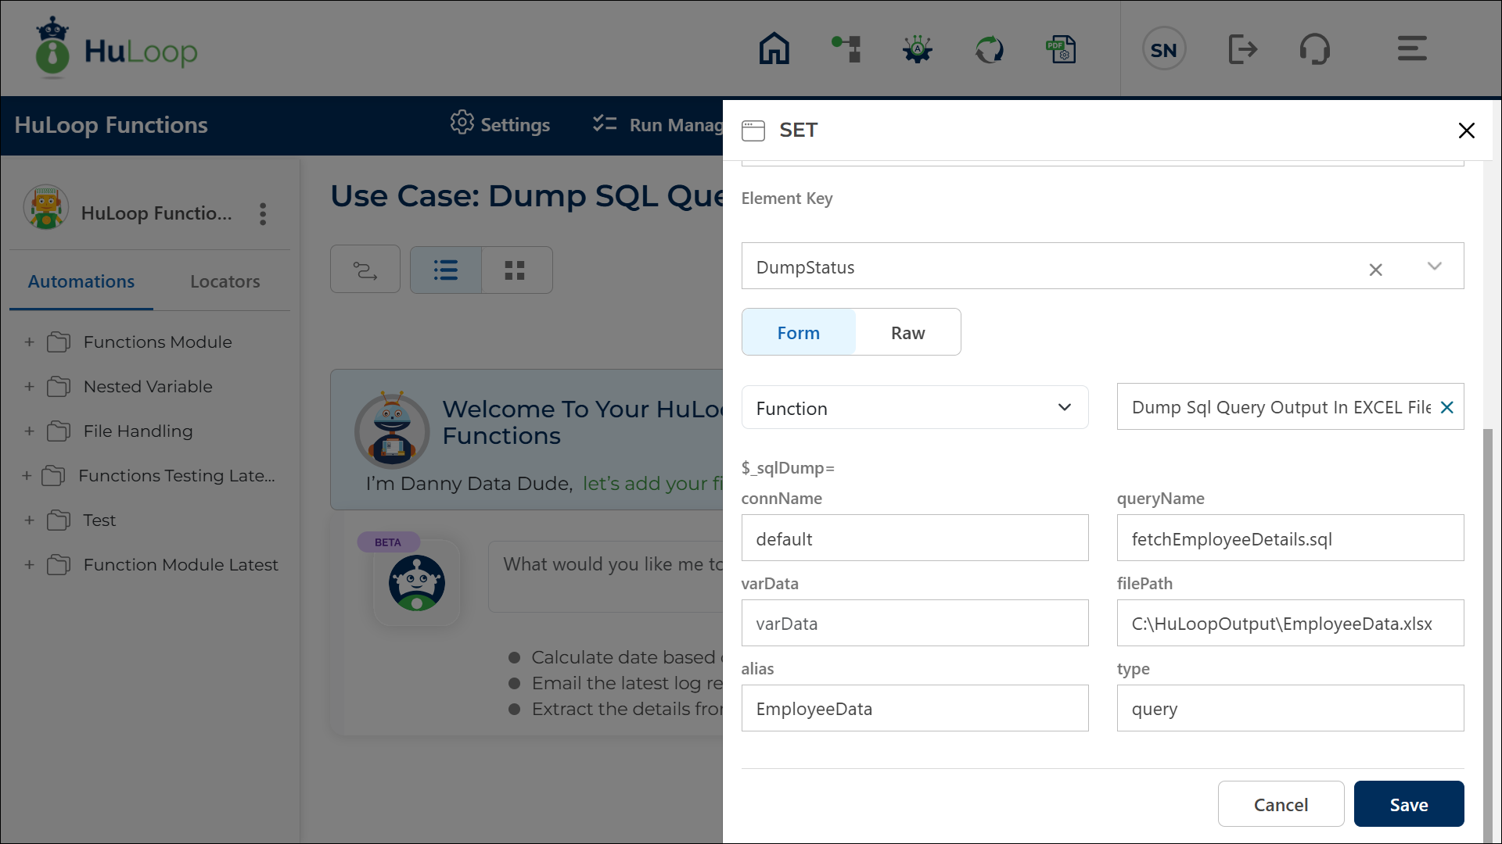1502x844 pixels.
Task: Switch to list view layout
Action: click(445, 270)
